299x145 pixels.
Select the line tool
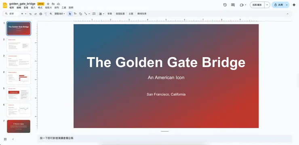(86, 14)
